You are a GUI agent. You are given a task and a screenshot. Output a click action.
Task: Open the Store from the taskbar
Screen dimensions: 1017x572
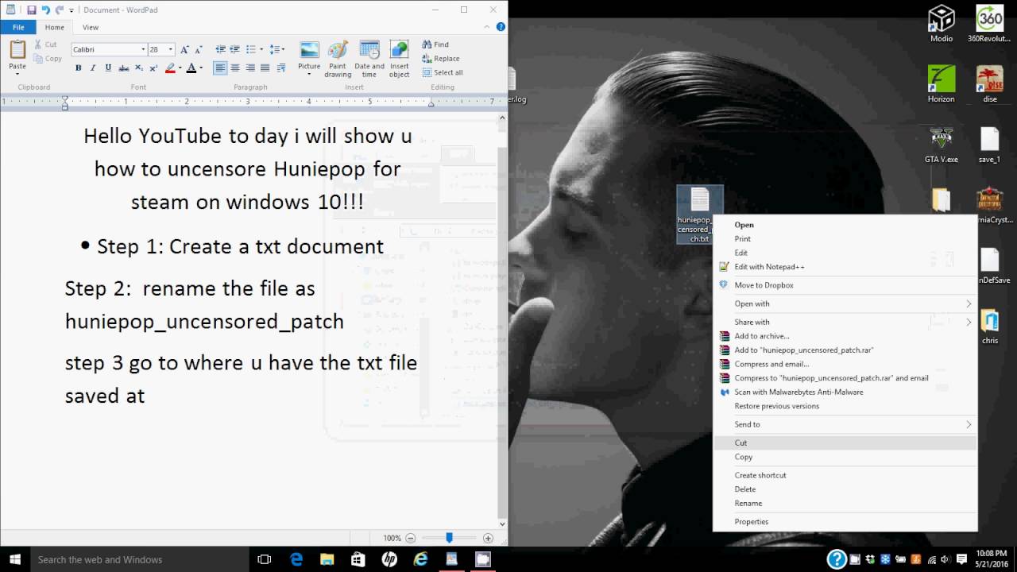point(358,559)
